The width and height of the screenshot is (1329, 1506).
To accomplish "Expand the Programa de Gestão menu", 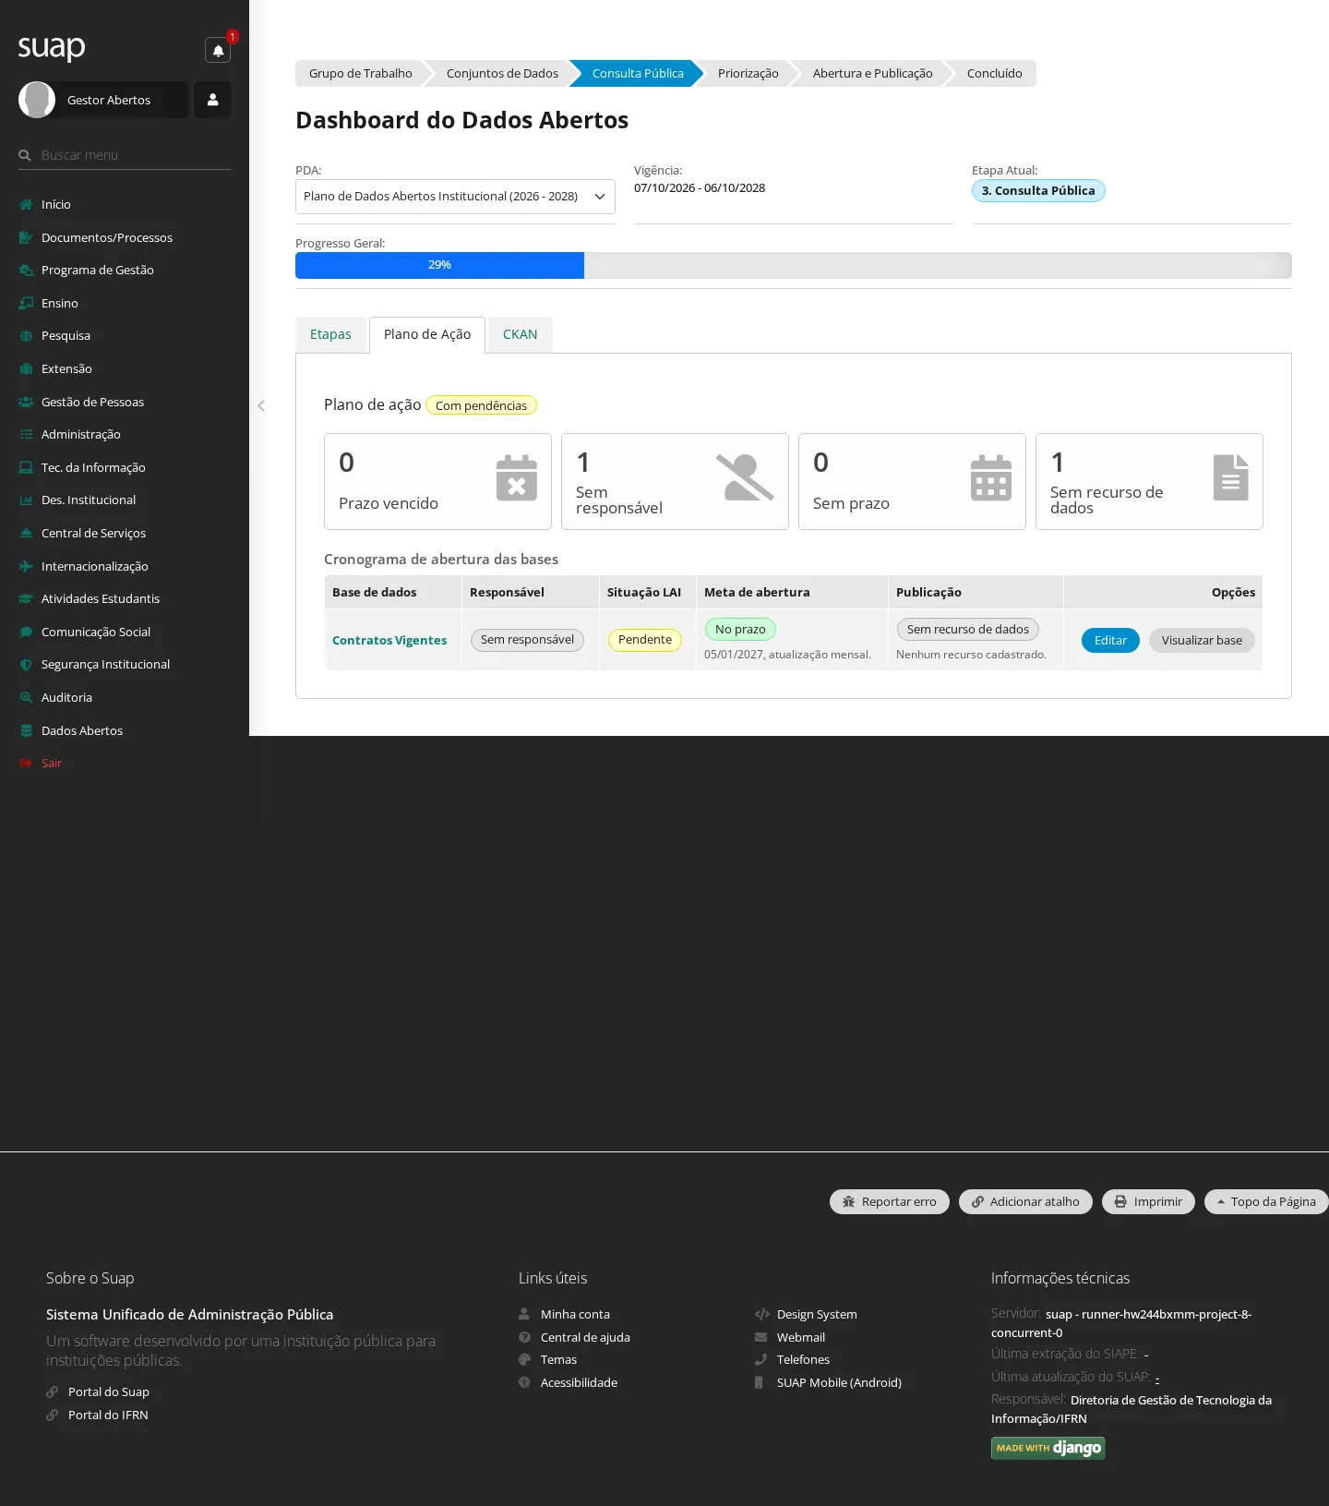I will (x=97, y=271).
